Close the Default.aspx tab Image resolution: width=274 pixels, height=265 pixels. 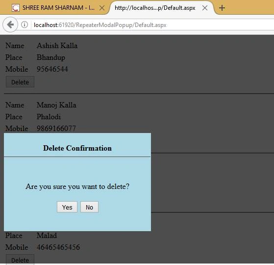(x=205, y=8)
